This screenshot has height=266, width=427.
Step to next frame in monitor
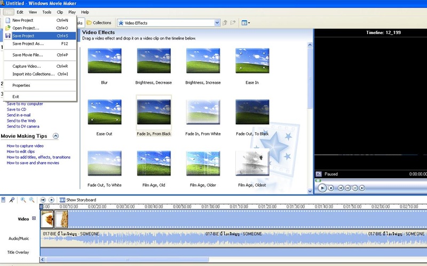355,188
